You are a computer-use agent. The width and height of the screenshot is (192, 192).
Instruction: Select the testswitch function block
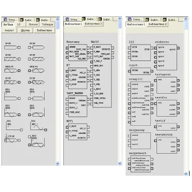tap(167, 145)
